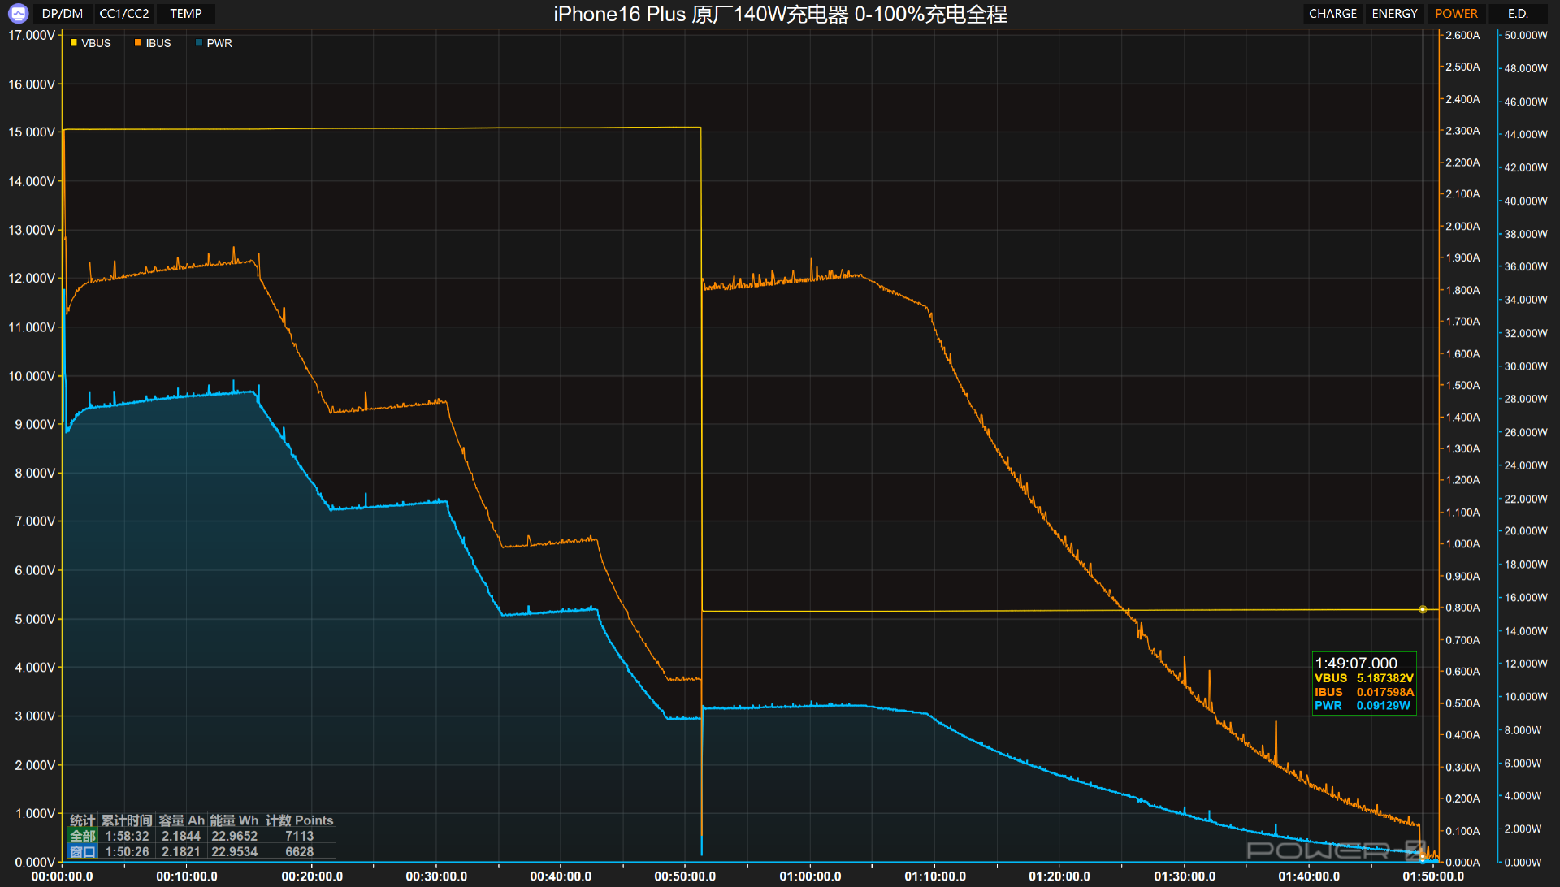The height and width of the screenshot is (887, 1560).
Task: Click the 15.000V voltage axis label
Action: tap(32, 132)
